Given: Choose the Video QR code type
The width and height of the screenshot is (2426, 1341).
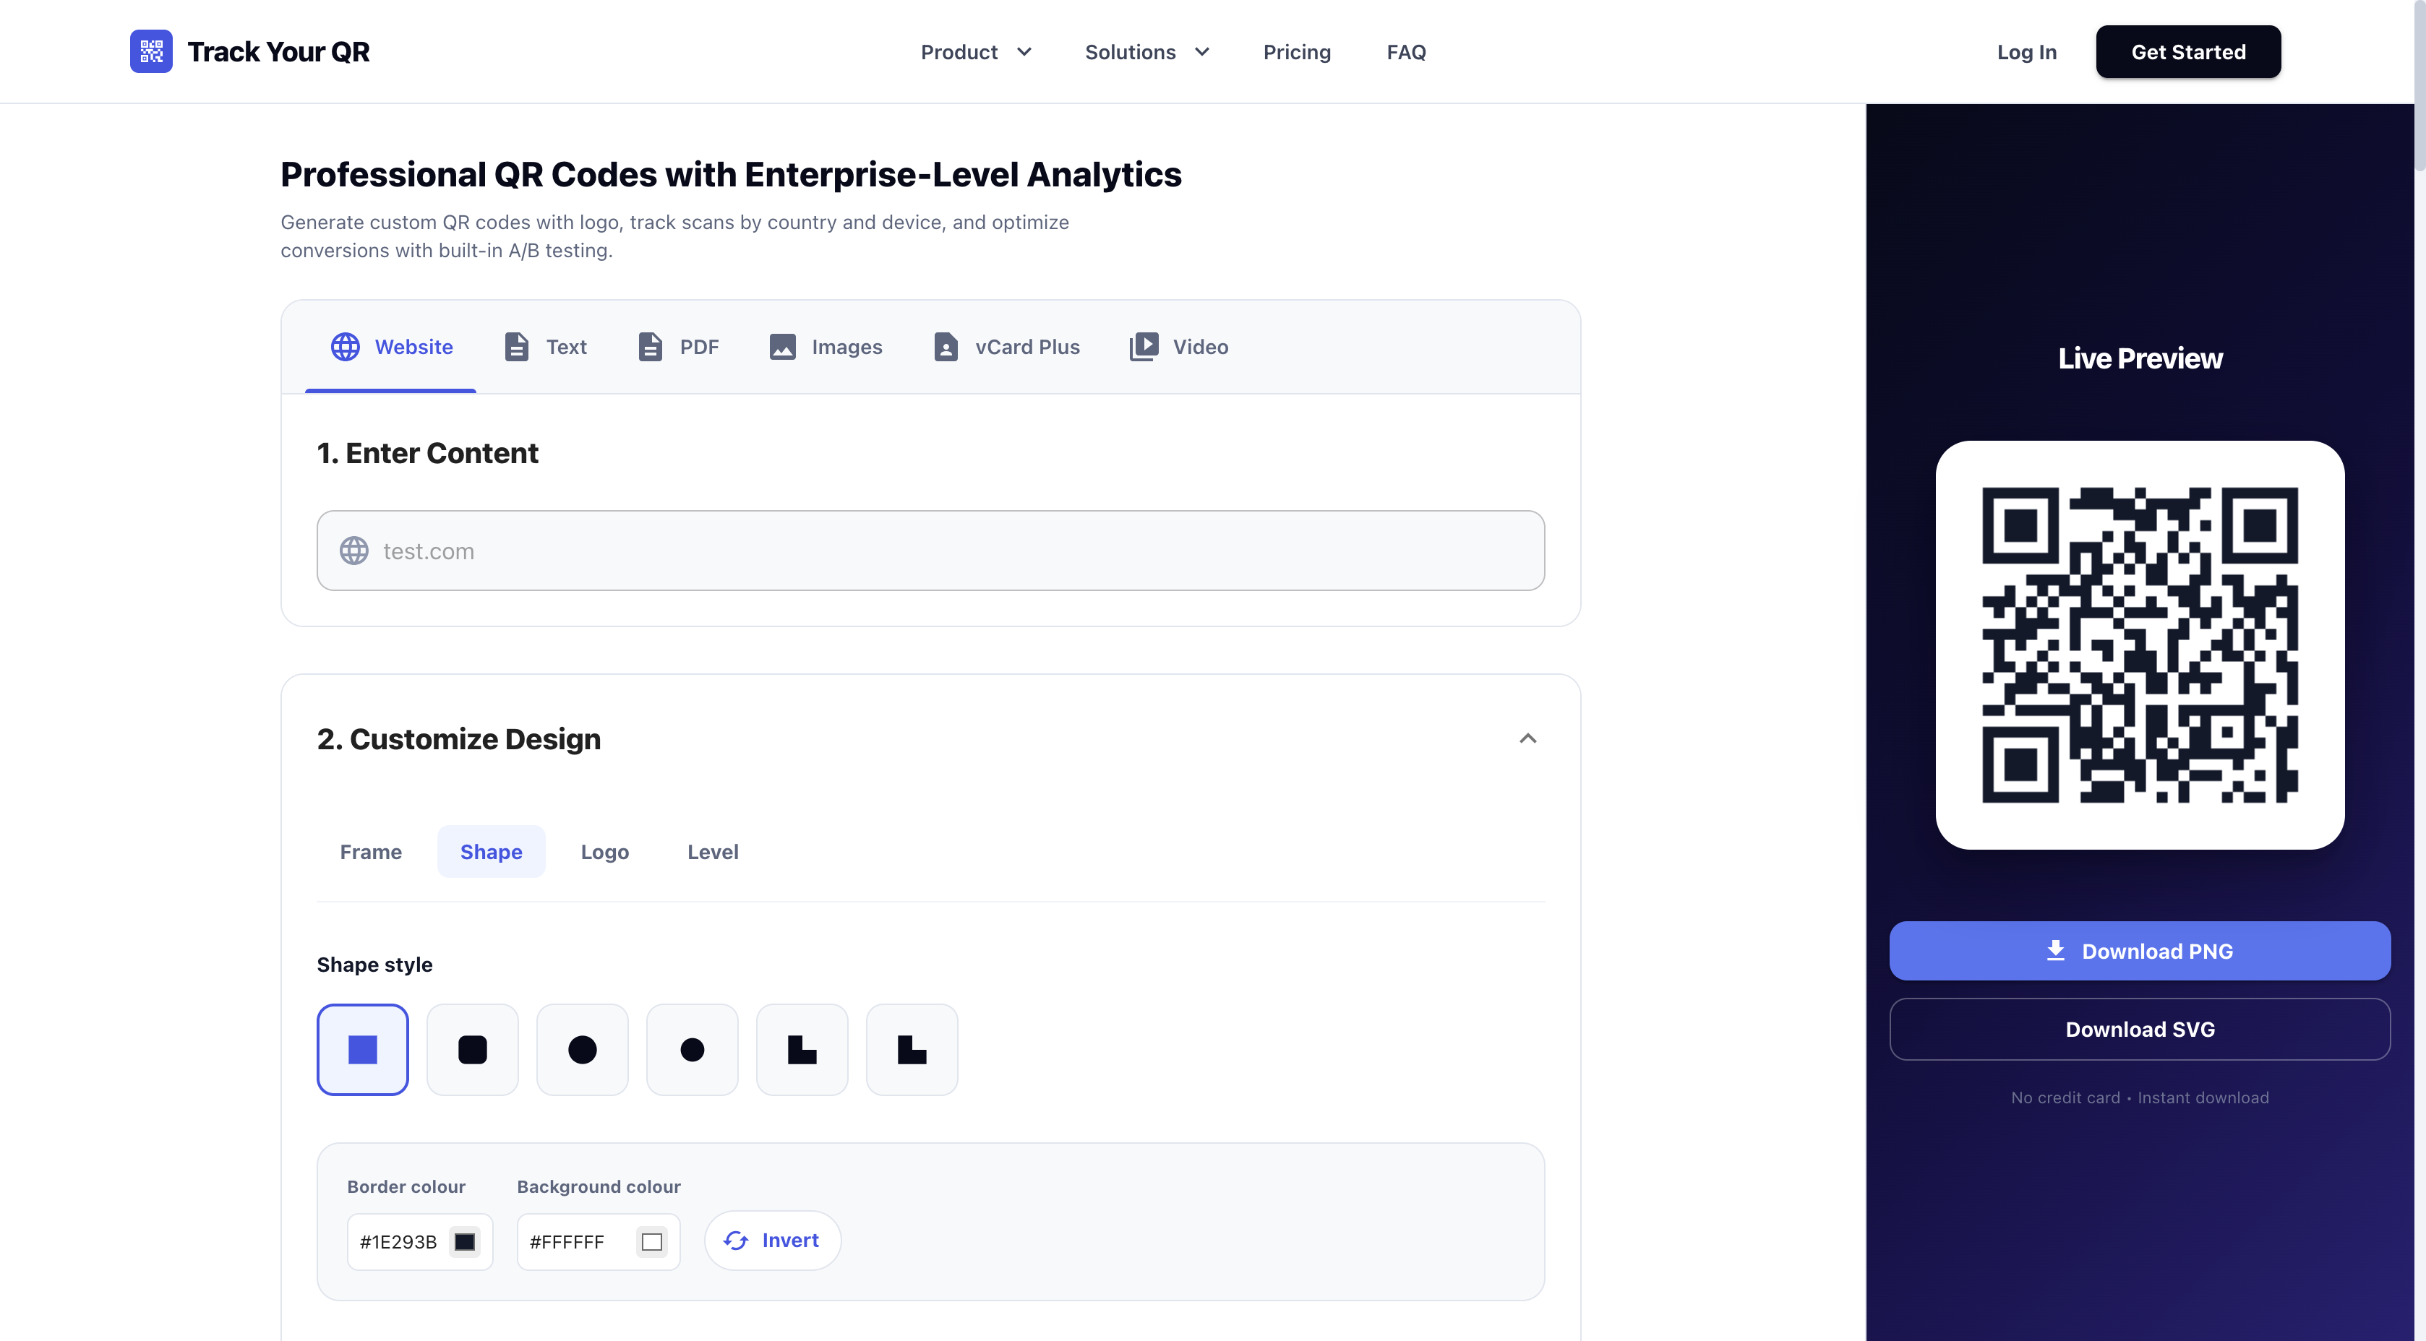Looking at the screenshot, I should click(1179, 346).
